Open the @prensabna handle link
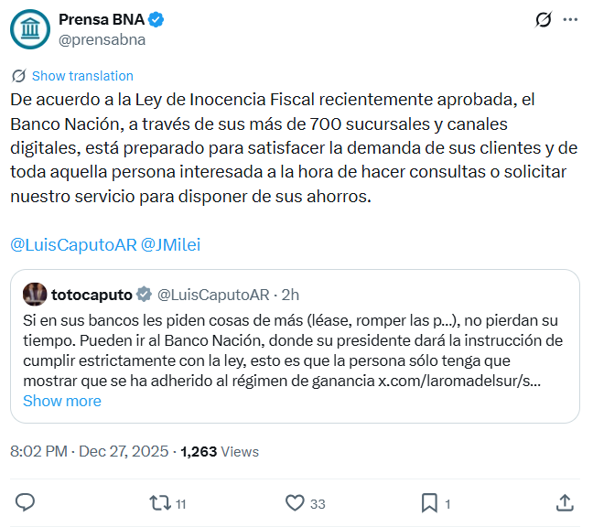Image resolution: width=593 pixels, height=527 pixels. pos(102,39)
